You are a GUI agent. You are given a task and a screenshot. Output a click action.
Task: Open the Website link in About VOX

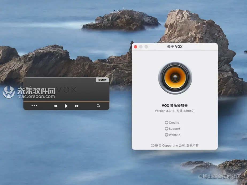[x=174, y=135]
